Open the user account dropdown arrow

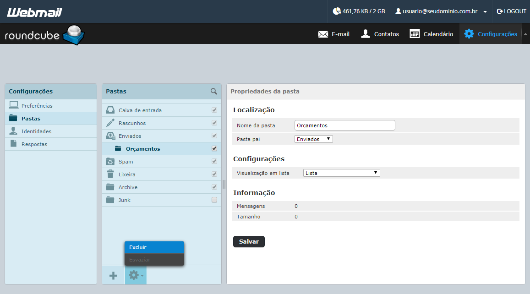485,12
